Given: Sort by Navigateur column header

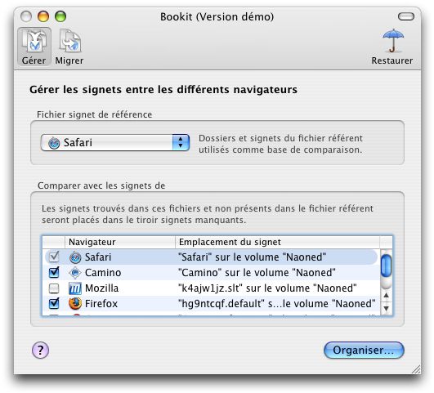Looking at the screenshot, I should tap(120, 242).
